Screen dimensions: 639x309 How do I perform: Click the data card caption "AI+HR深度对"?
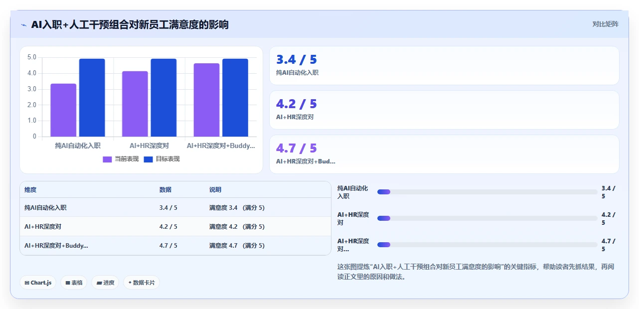coord(295,117)
